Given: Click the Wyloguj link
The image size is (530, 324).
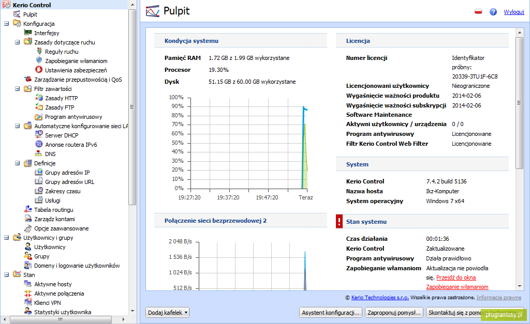Looking at the screenshot, I should click(x=514, y=12).
